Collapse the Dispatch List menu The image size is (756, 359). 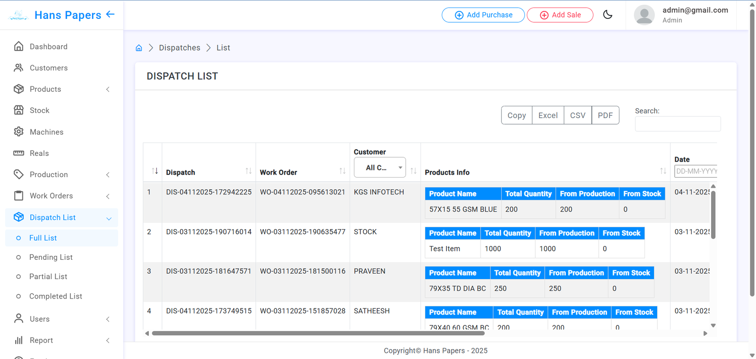pyautogui.click(x=109, y=218)
